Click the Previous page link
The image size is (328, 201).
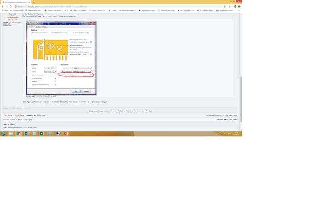coord(218,115)
